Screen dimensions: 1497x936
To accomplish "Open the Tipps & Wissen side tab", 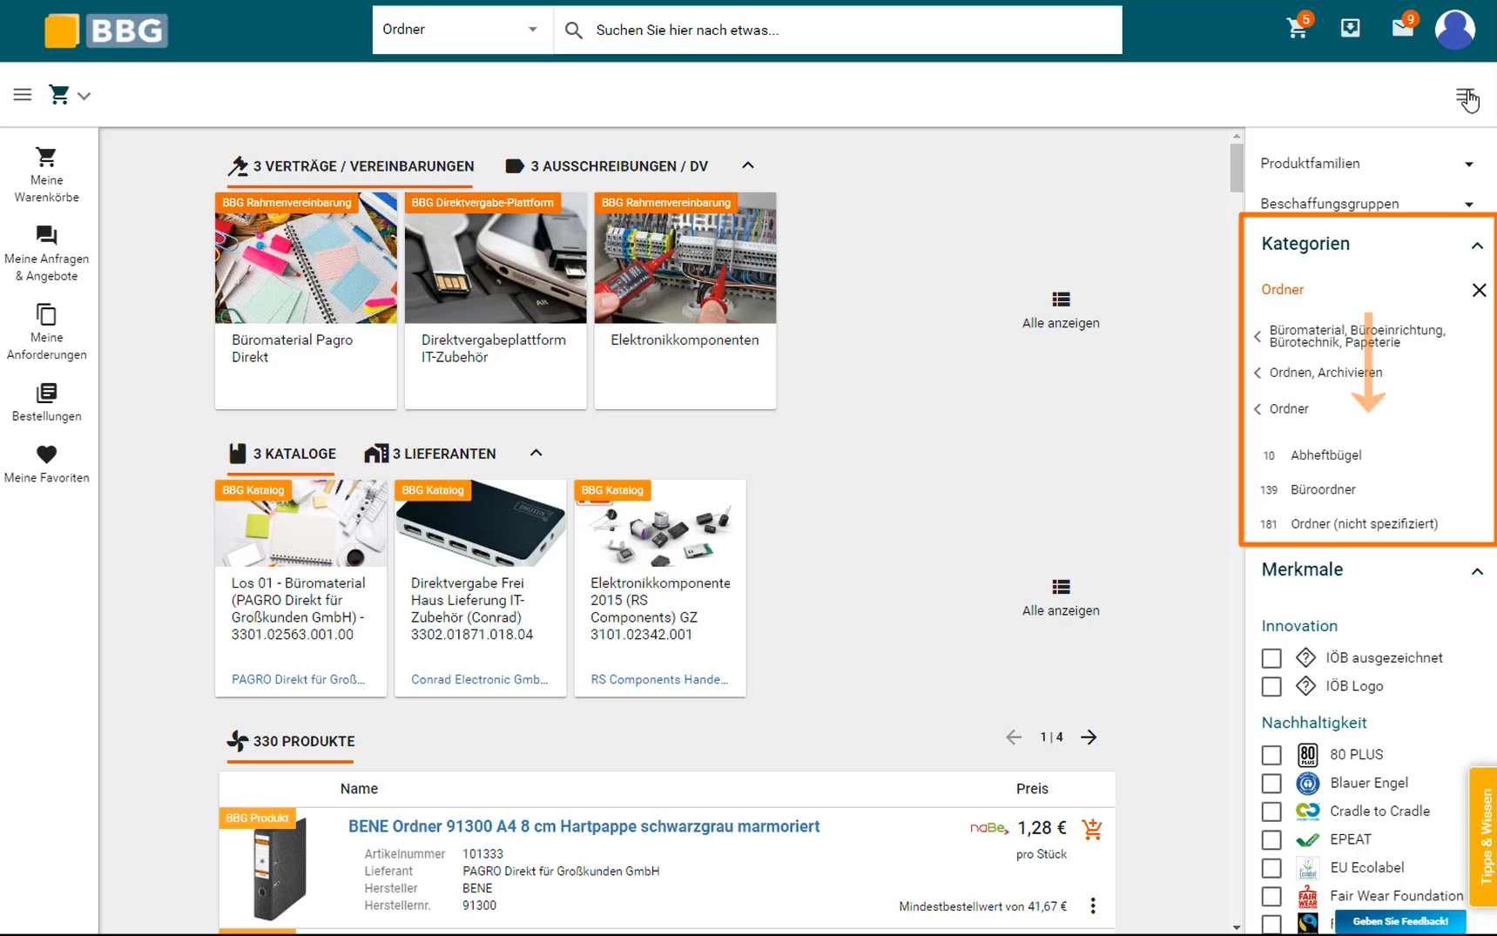I will click(1484, 837).
